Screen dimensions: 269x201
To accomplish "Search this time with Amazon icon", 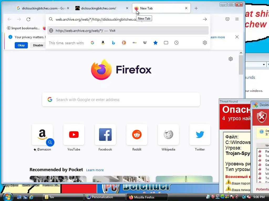I will tap(103, 43).
